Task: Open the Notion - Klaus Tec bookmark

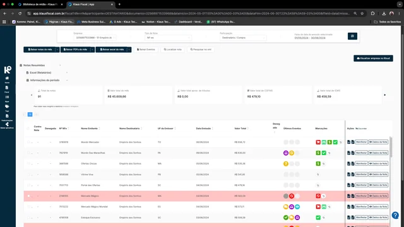Action: pyautogui.click(x=156, y=22)
